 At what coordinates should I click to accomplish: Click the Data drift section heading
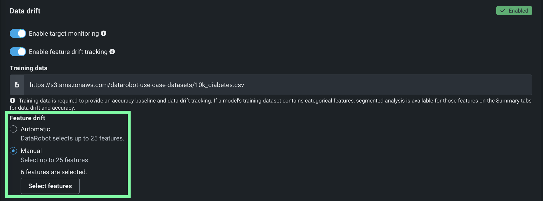pos(25,11)
